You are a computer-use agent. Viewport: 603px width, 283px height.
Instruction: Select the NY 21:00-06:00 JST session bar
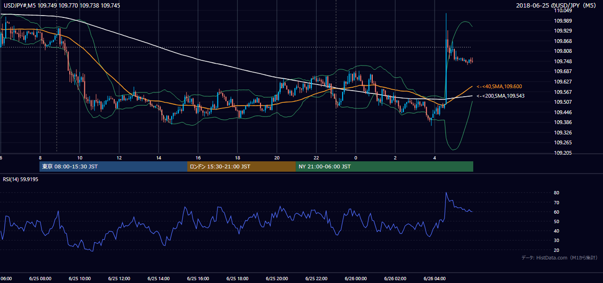[385, 166]
